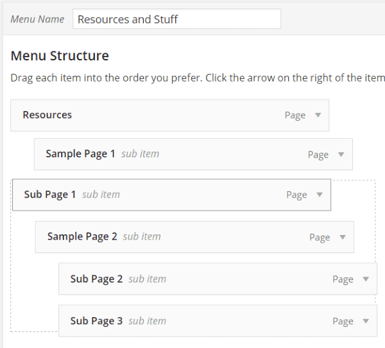Viewport: 385px width, 348px height.
Task: Select the Sample Page 2 item title
Action: pyautogui.click(x=82, y=236)
